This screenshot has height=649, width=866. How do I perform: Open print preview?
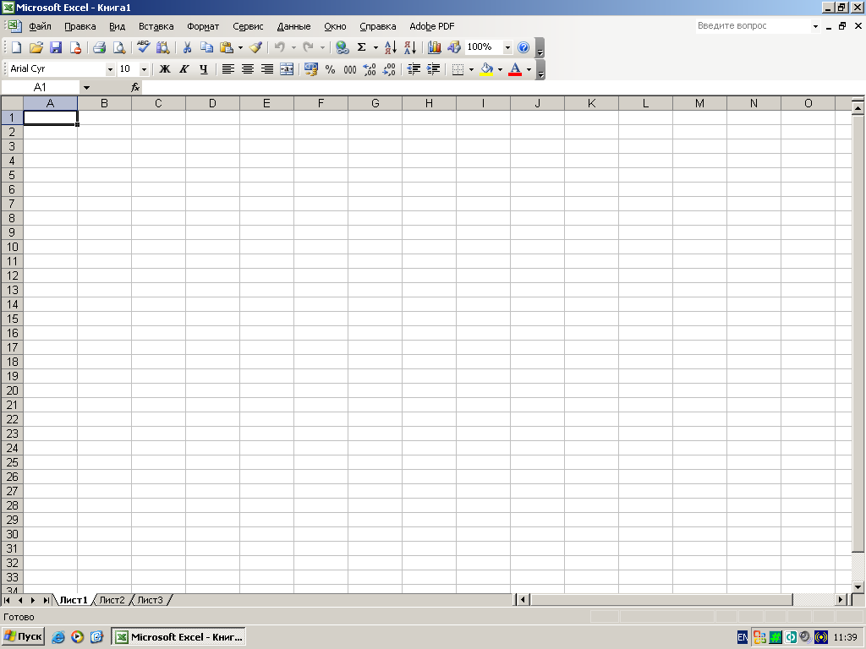(119, 47)
